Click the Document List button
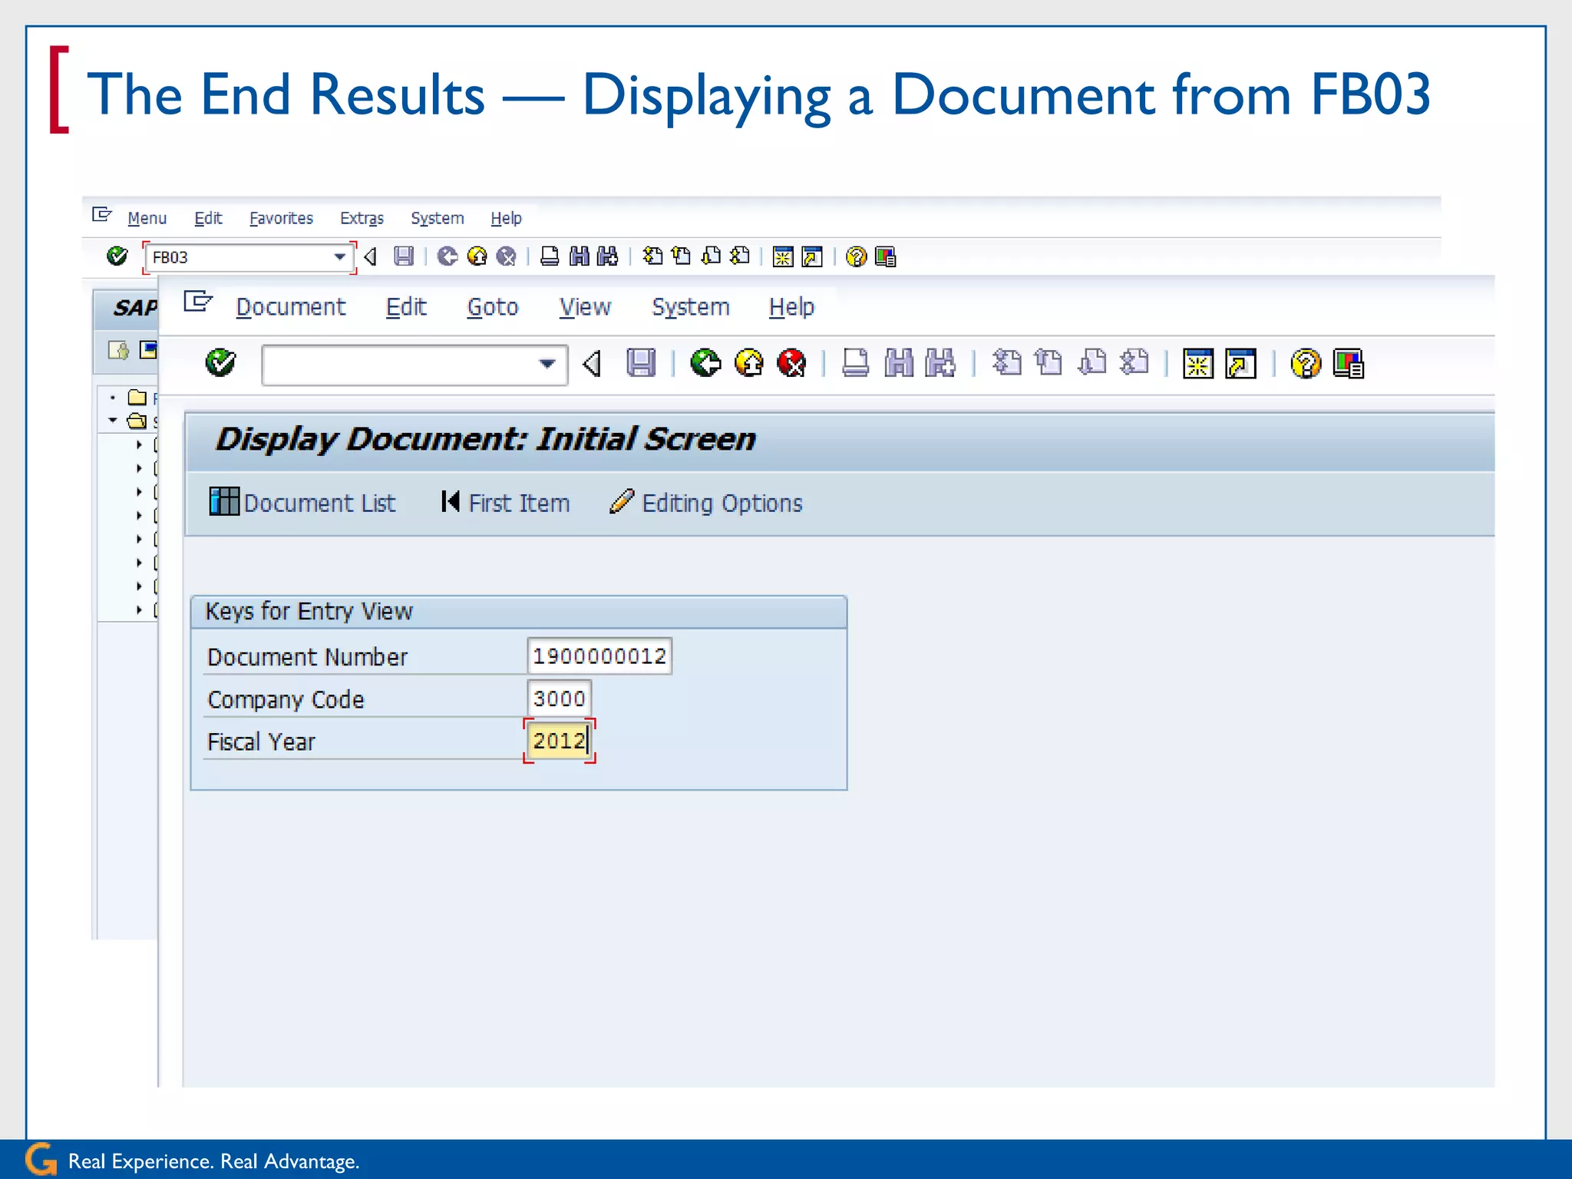Image resolution: width=1572 pixels, height=1179 pixels. 302,503
